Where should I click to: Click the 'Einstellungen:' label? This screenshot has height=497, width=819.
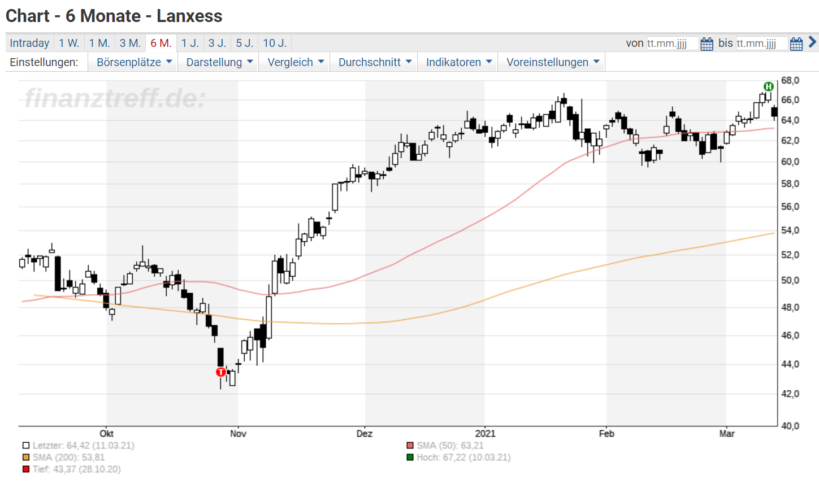44,62
